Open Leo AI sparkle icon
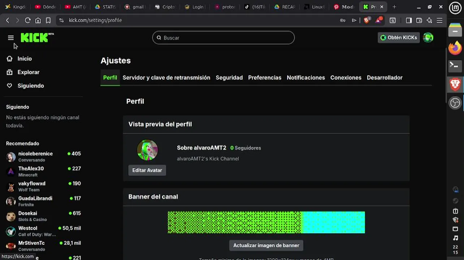 (429, 20)
